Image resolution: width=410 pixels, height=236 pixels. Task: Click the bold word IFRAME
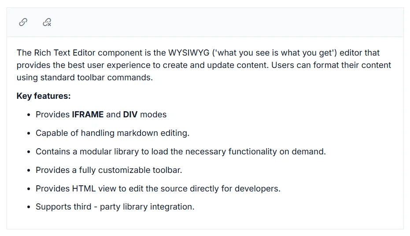coord(88,114)
